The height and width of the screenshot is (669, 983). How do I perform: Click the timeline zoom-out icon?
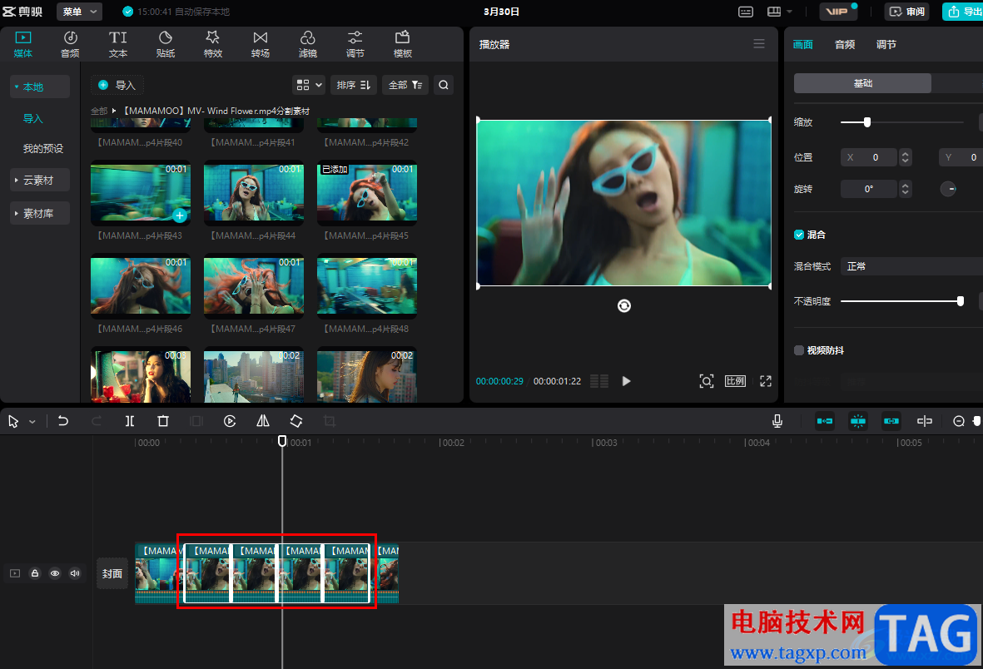pos(959,421)
